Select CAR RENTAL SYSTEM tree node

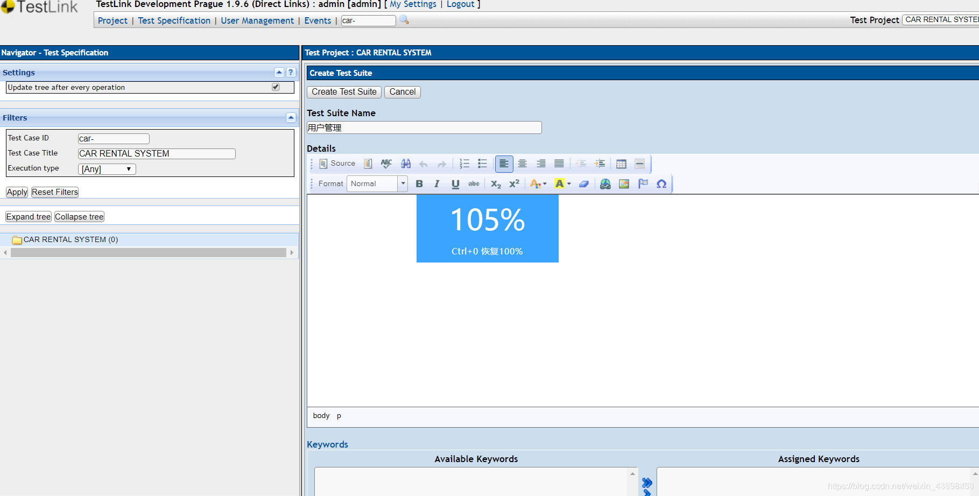(71, 239)
